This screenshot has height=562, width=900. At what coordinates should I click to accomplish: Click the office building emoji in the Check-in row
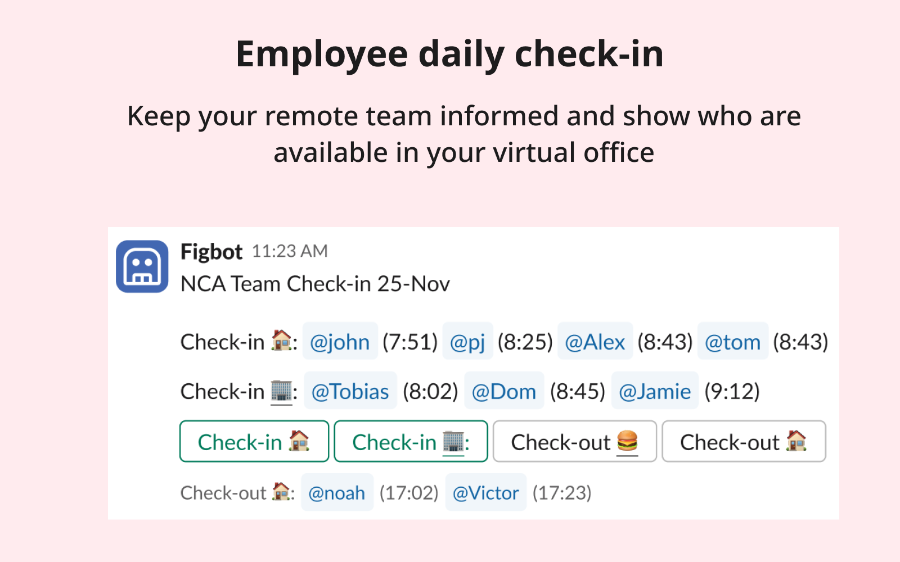click(x=282, y=391)
